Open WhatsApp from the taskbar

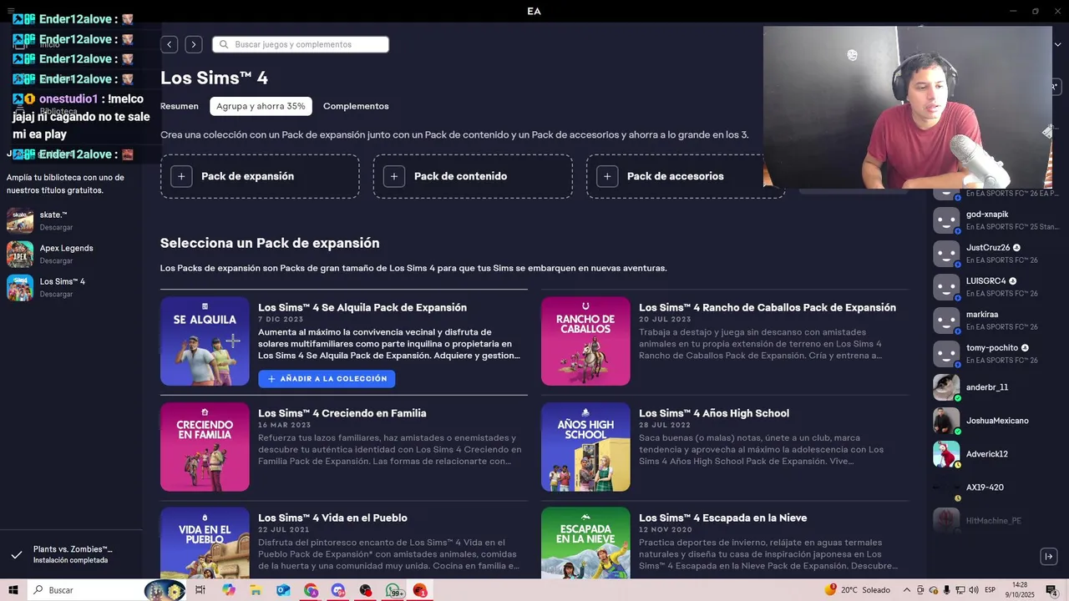[393, 590]
